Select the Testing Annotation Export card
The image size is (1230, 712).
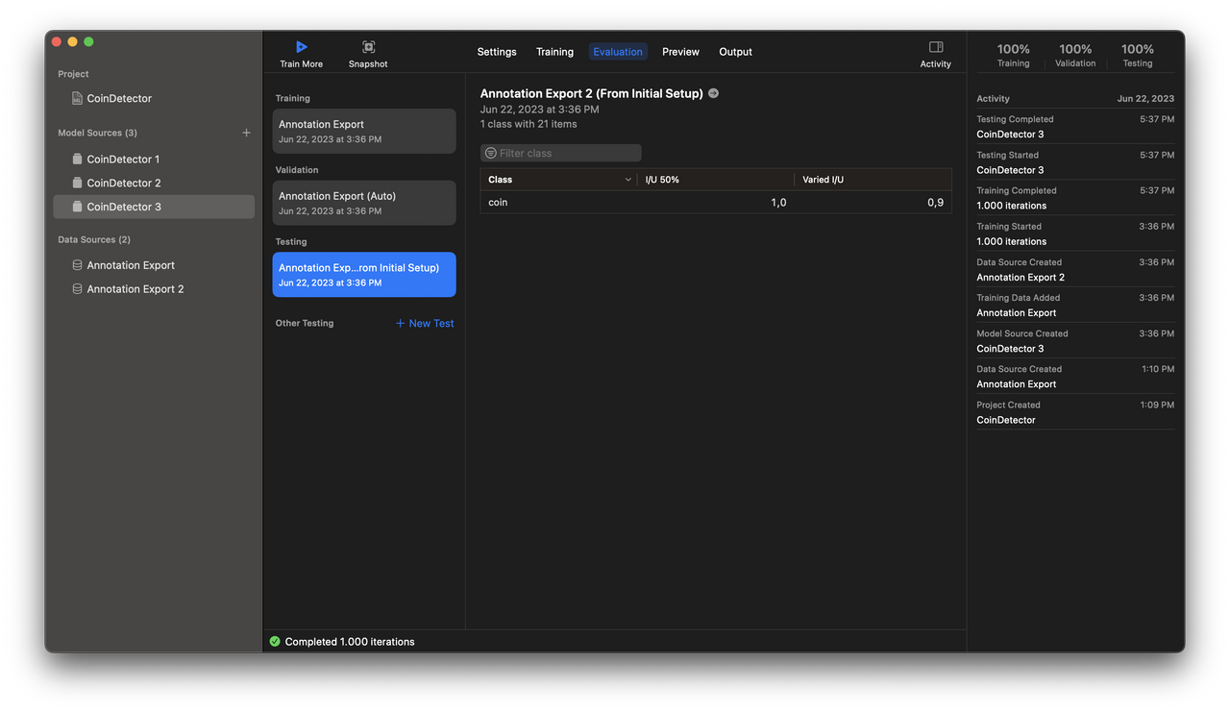(364, 275)
